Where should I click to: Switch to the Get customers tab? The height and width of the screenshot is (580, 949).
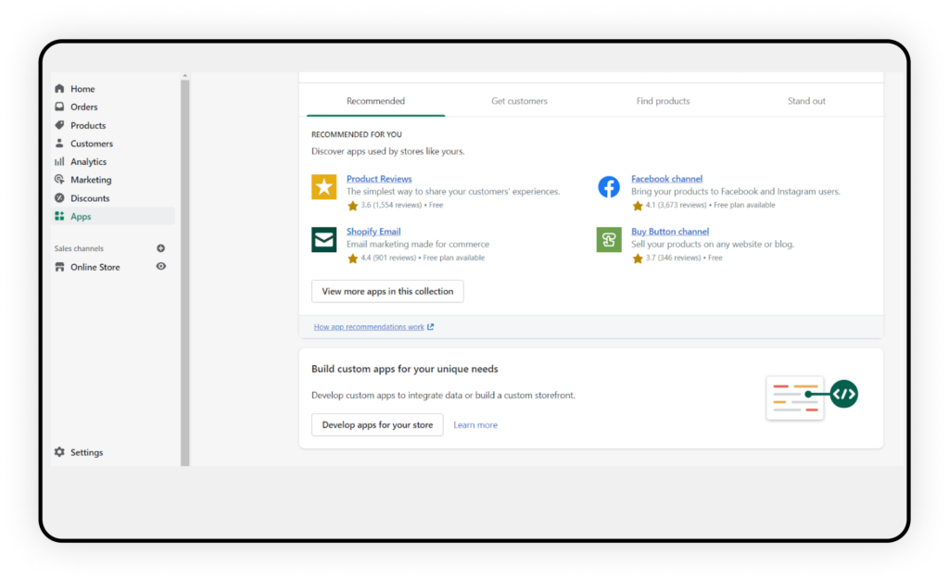pos(519,100)
